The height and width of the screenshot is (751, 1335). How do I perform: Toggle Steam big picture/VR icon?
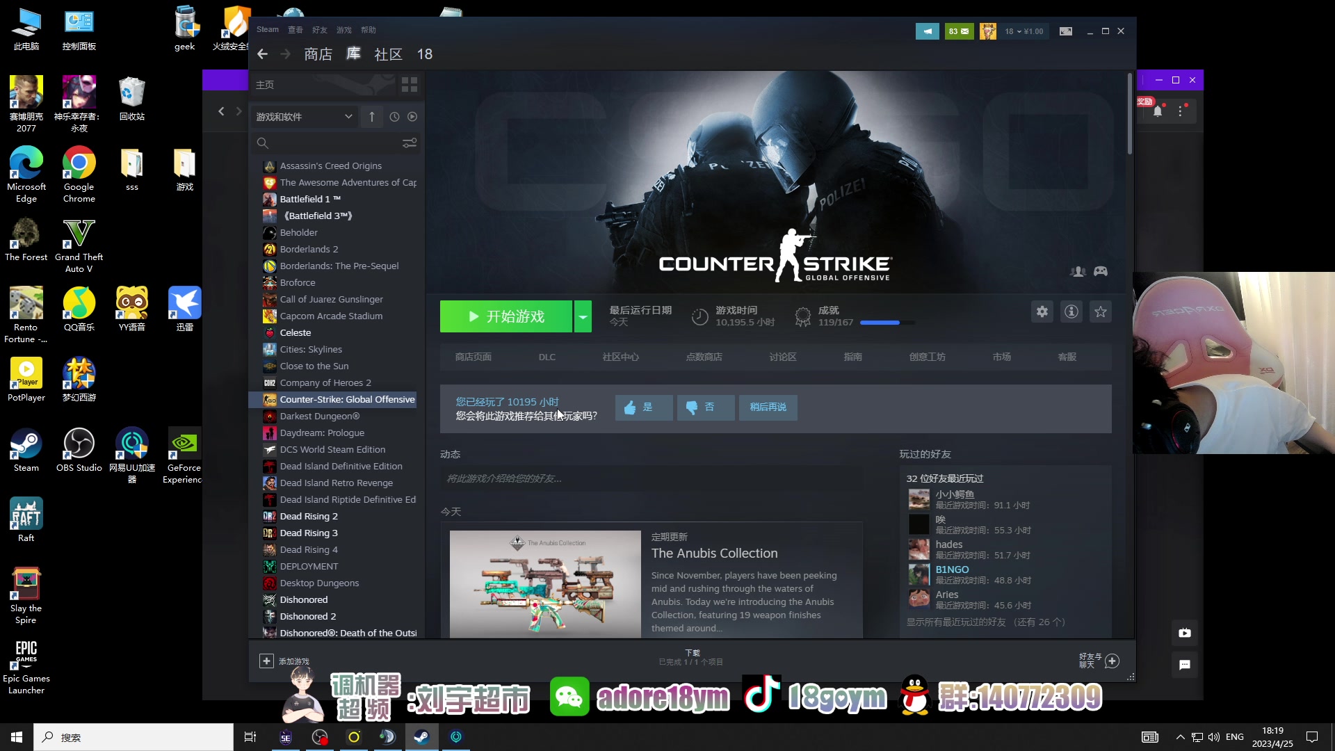(1066, 31)
